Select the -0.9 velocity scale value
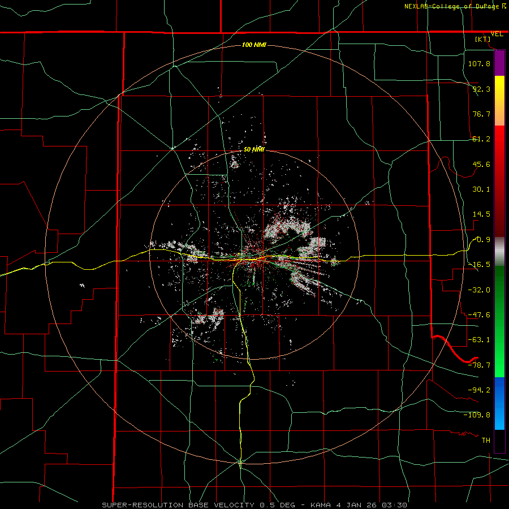Viewport: 509px width, 509px height. pyautogui.click(x=481, y=240)
